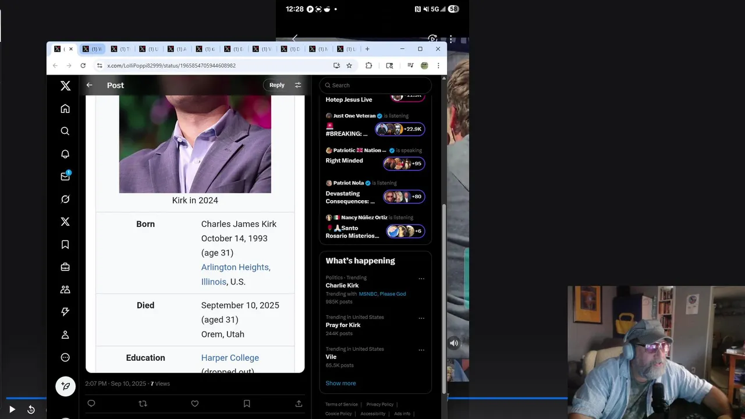The height and width of the screenshot is (419, 745).
Task: Open Jobs briefcase icon in X sidebar
Action: tap(65, 267)
